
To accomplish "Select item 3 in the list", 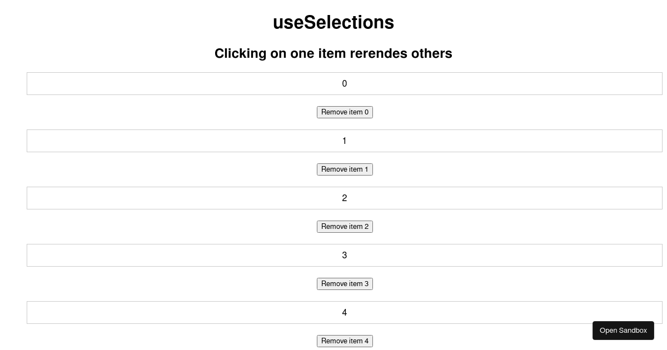I will coord(345,255).
